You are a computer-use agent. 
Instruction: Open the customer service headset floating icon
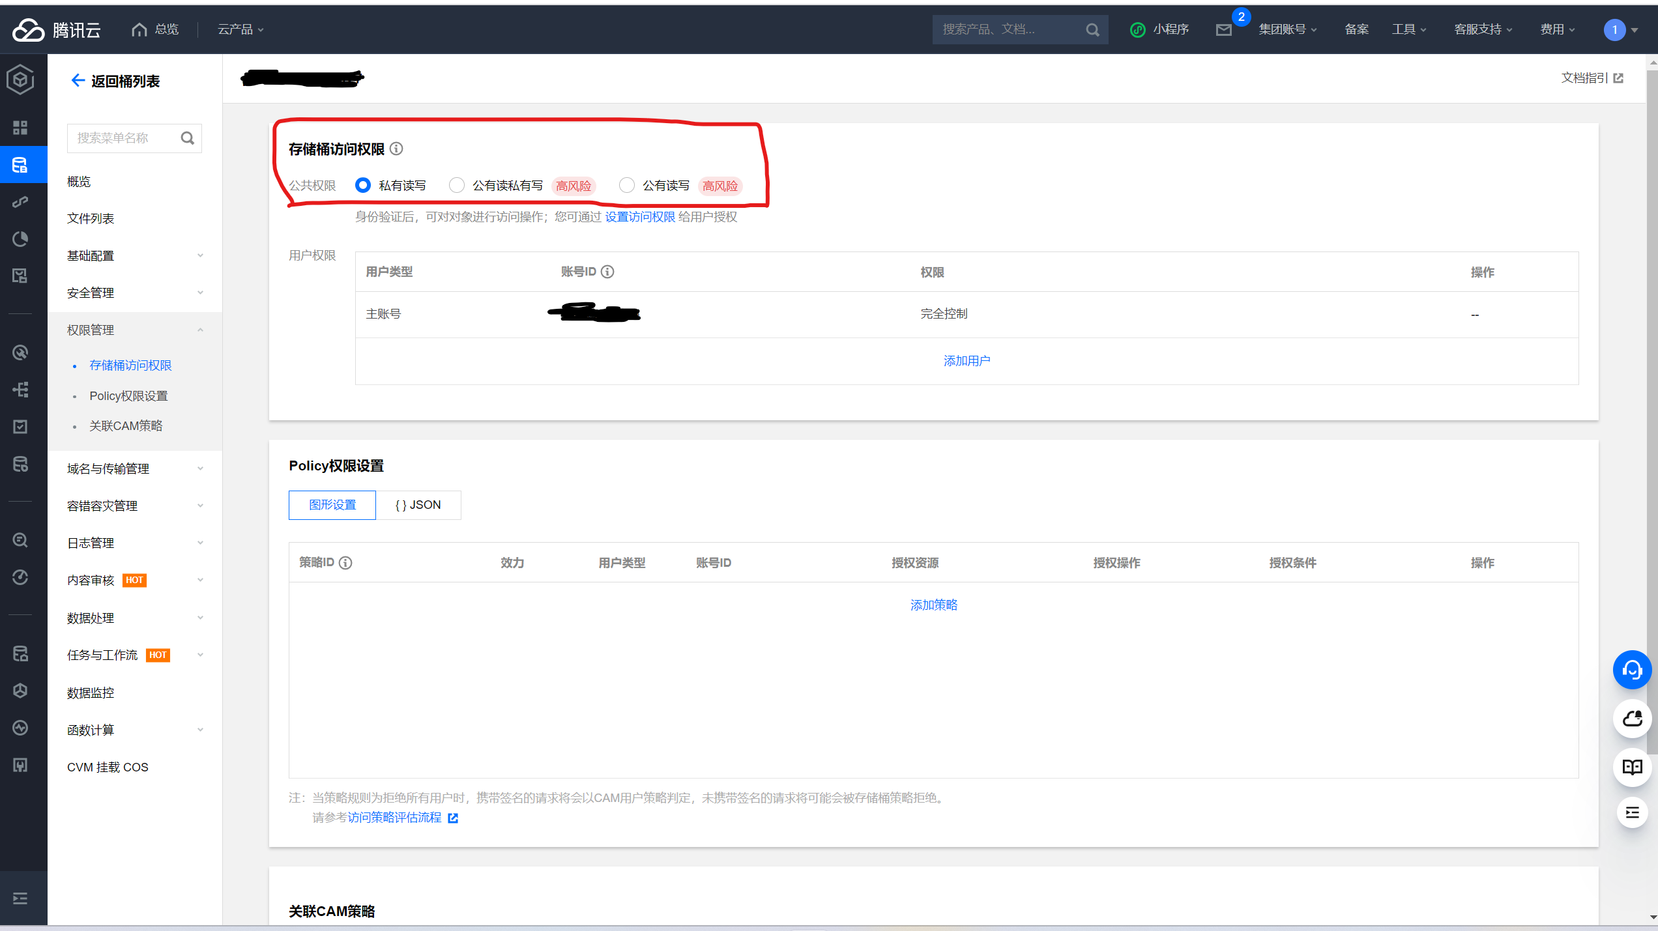(x=1632, y=670)
